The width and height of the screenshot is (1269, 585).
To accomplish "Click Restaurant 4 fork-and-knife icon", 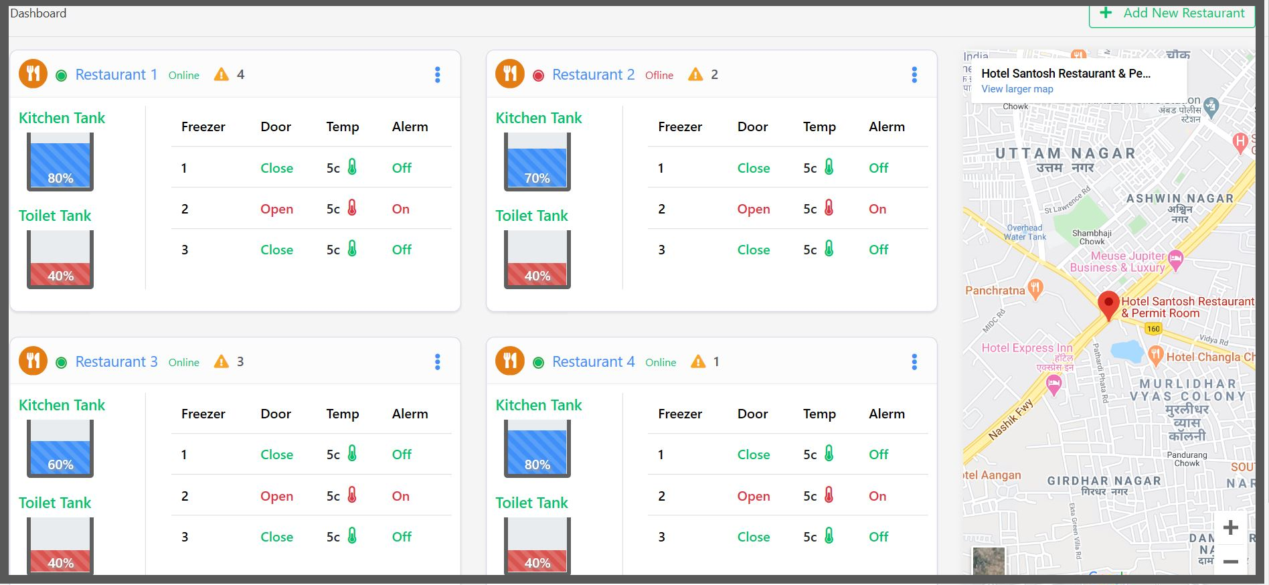I will (510, 361).
